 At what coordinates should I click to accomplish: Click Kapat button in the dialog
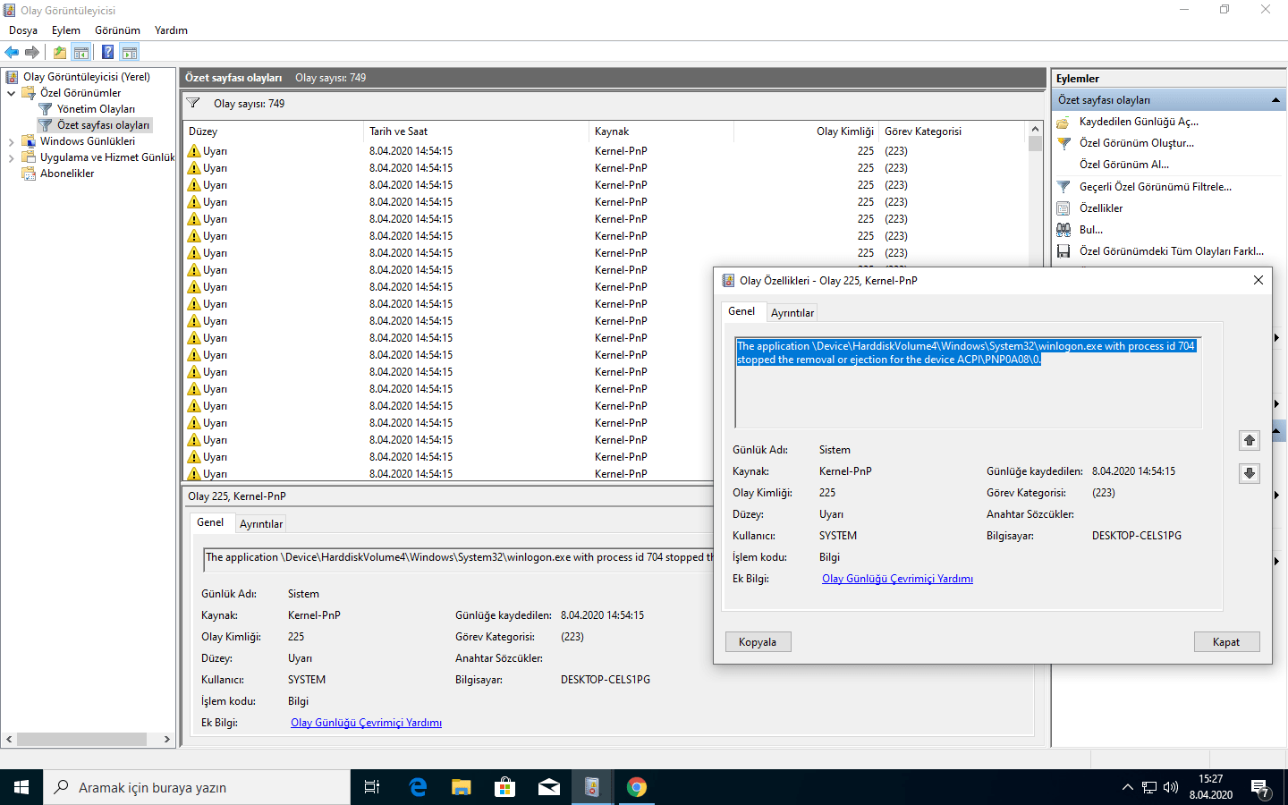1226,642
